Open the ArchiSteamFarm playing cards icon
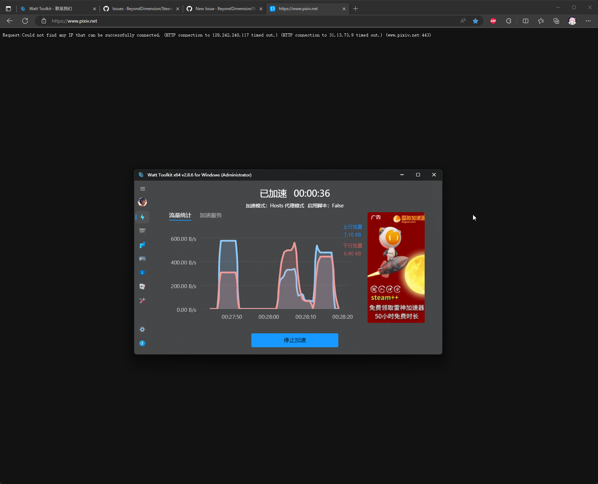 (x=142, y=286)
